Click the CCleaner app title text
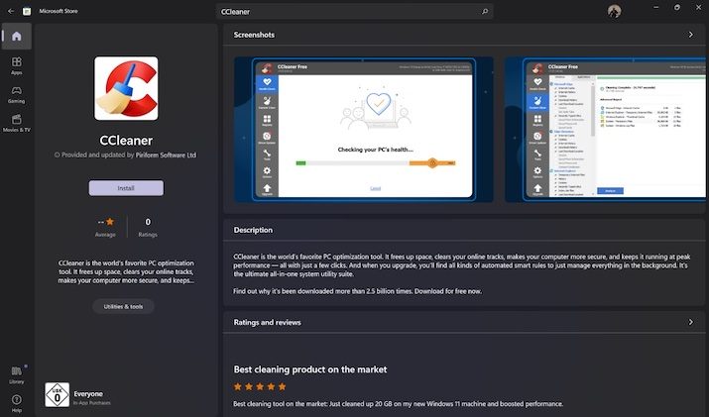 [x=126, y=141]
